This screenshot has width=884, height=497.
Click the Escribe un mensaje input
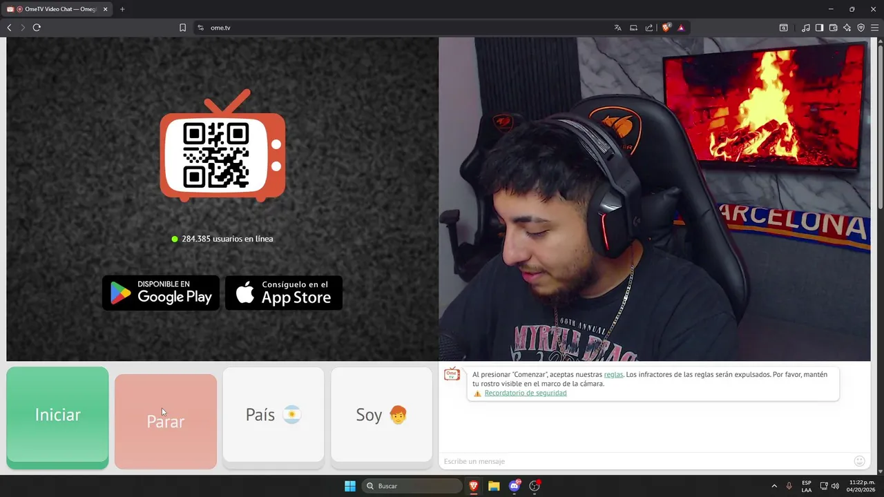coord(646,461)
